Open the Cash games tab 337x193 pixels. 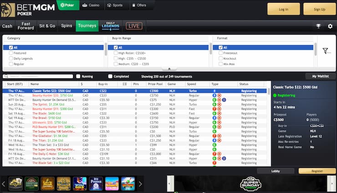(7, 26)
